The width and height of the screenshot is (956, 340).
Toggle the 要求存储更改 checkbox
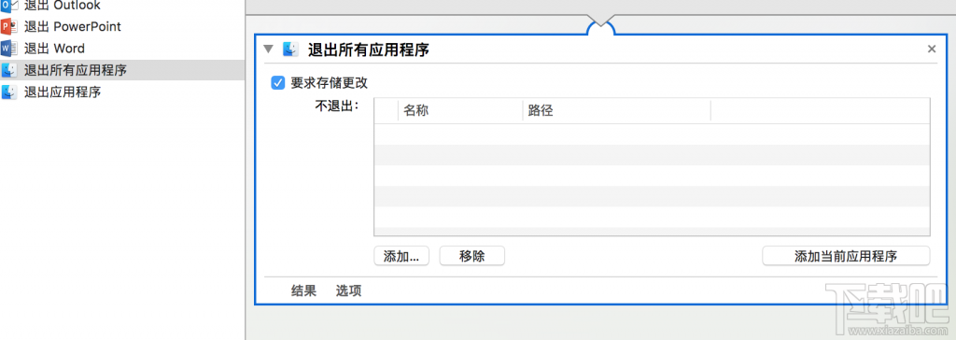click(x=278, y=82)
